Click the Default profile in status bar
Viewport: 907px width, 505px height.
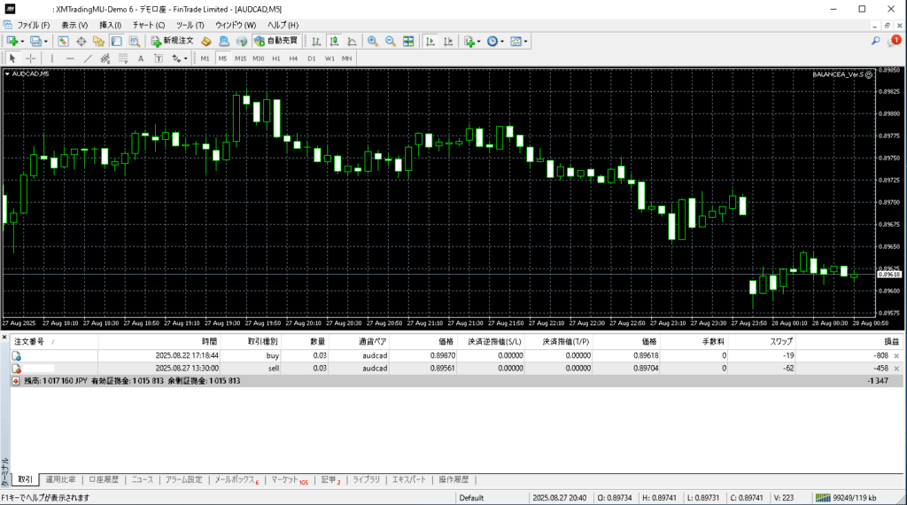[x=471, y=498]
